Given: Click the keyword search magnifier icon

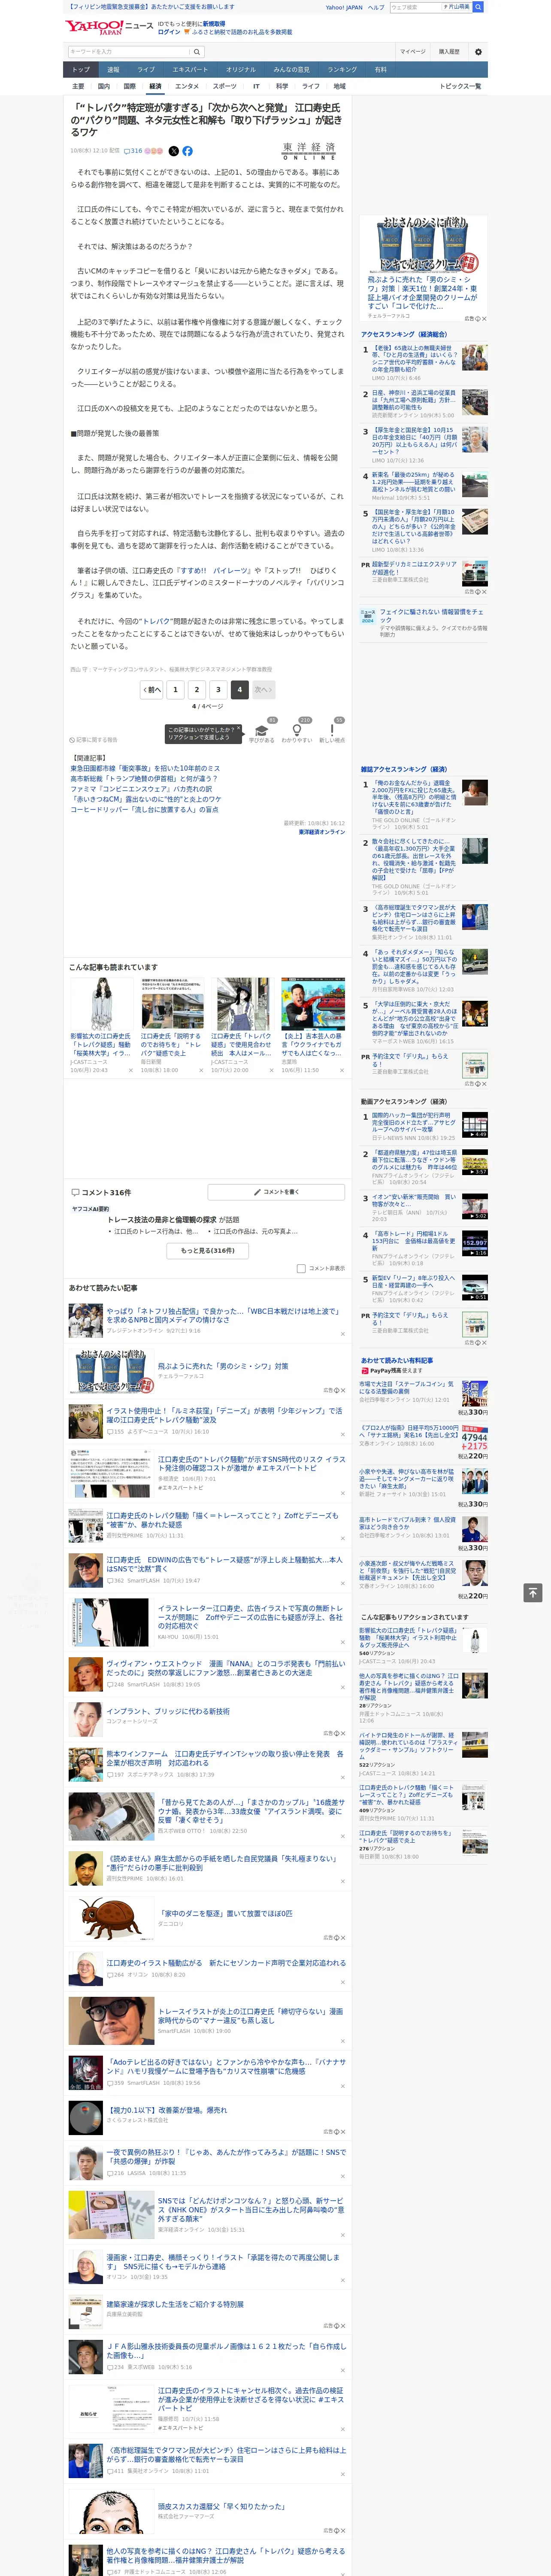Looking at the screenshot, I should 197,52.
